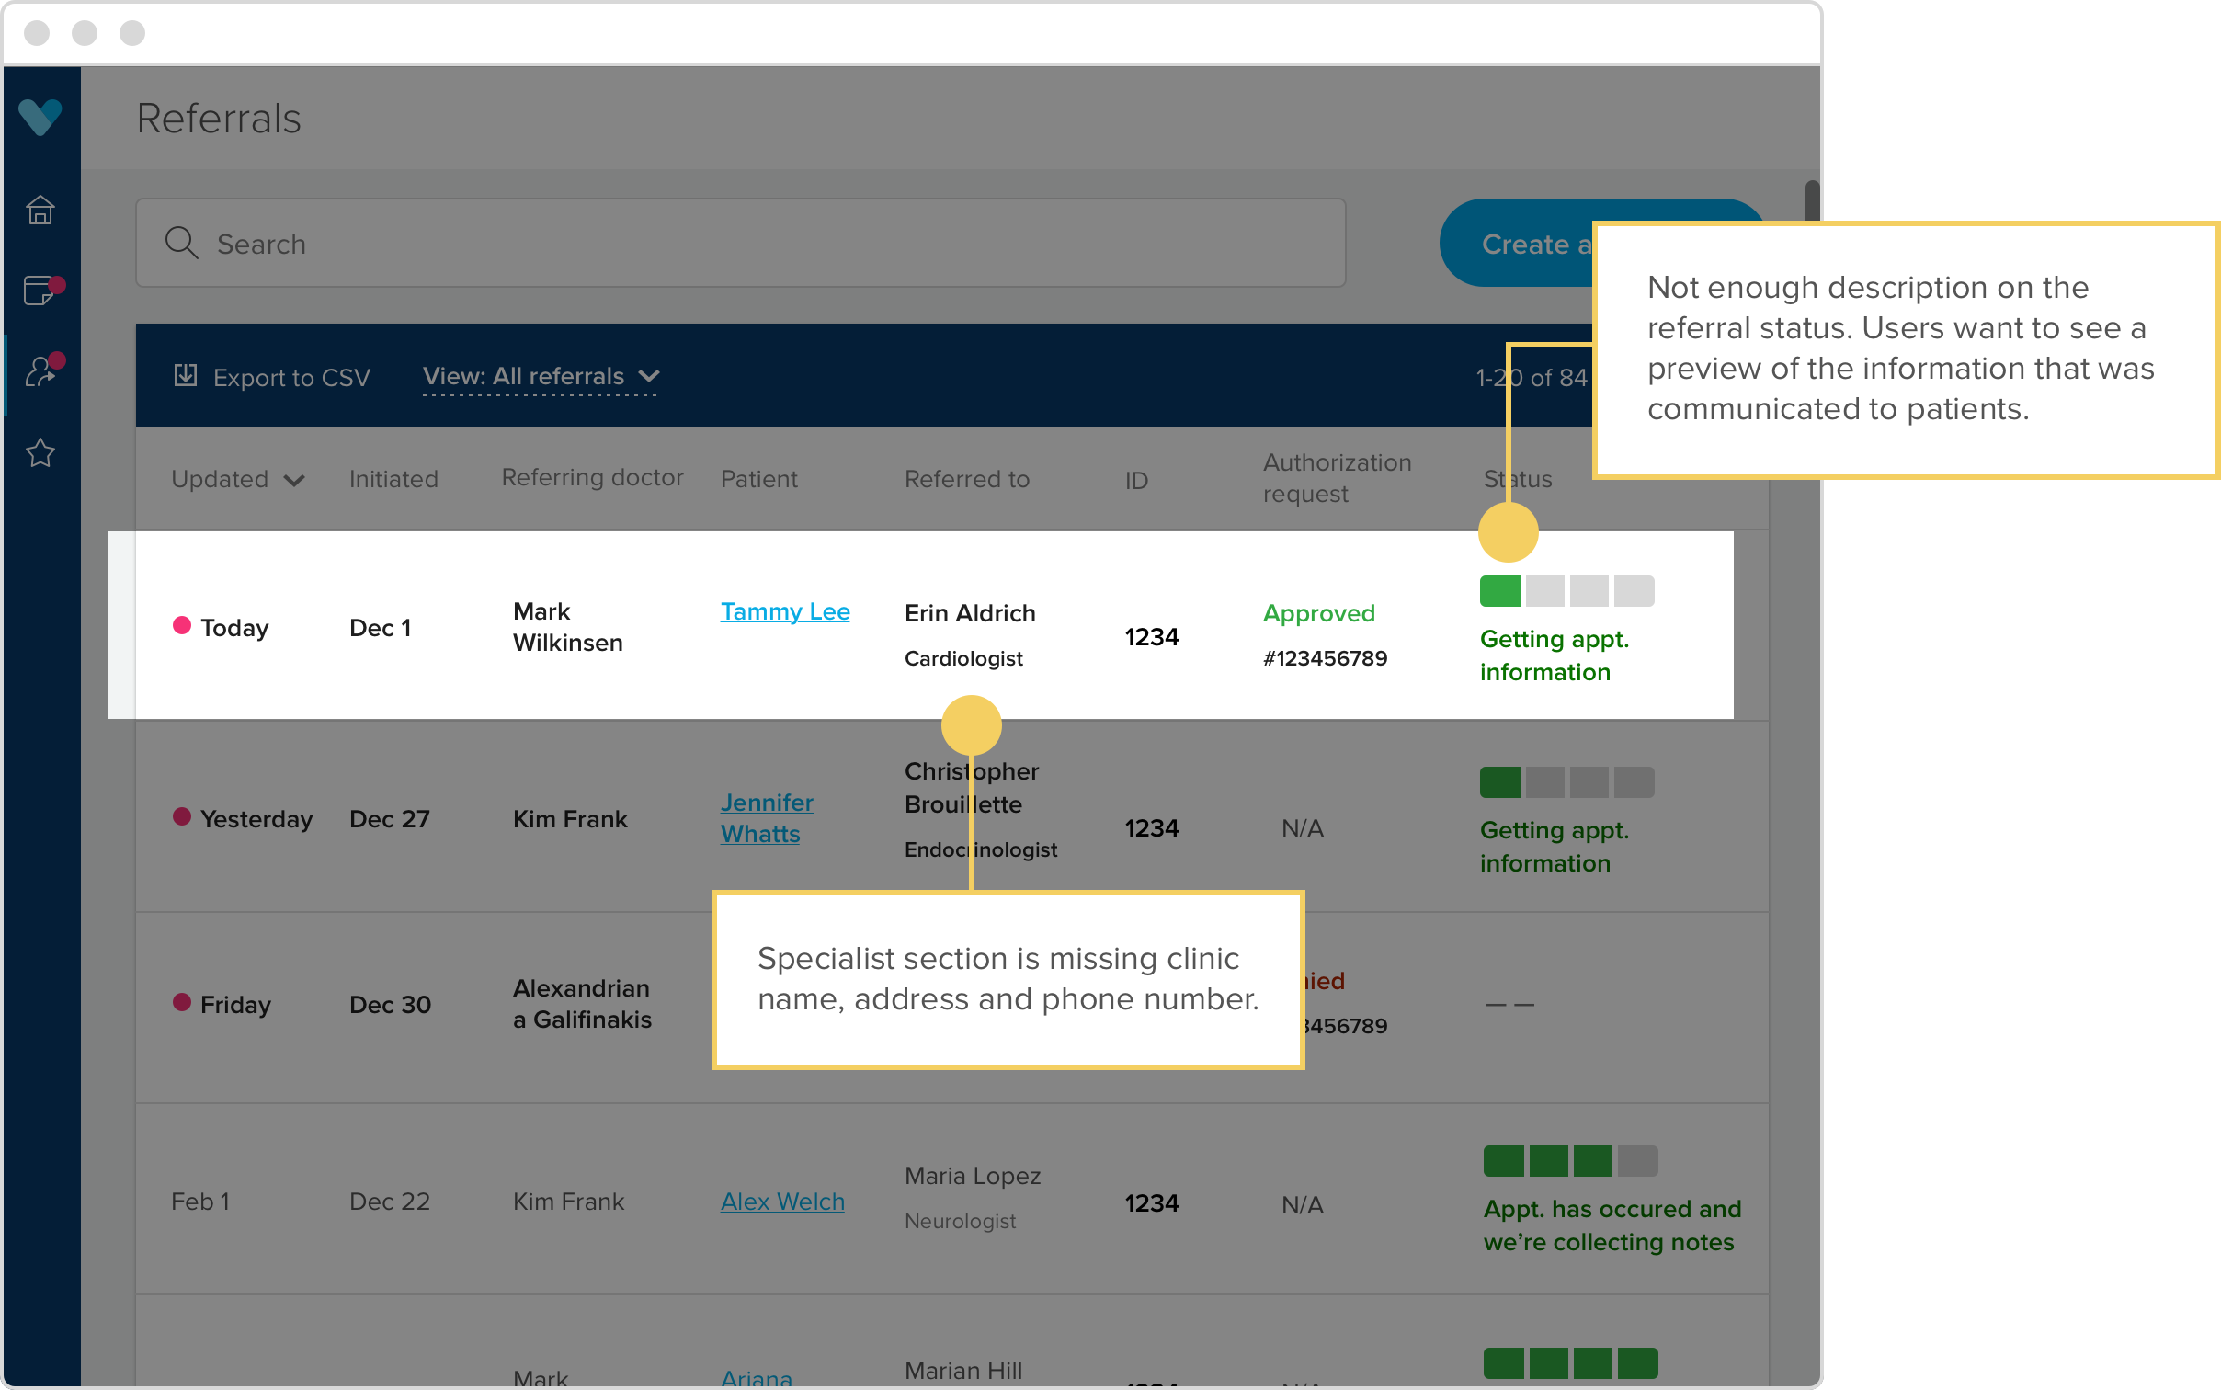
Task: Open patient link Tammy Lee
Action: click(x=784, y=611)
